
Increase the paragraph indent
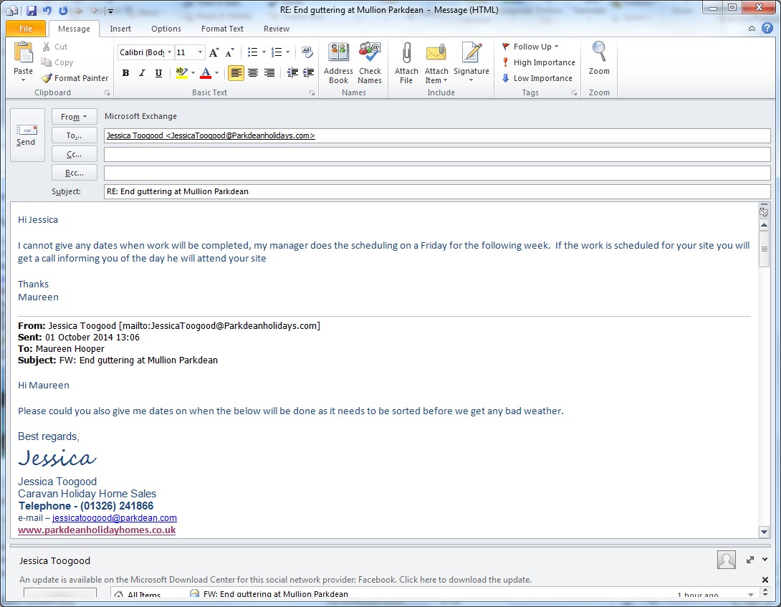(308, 73)
